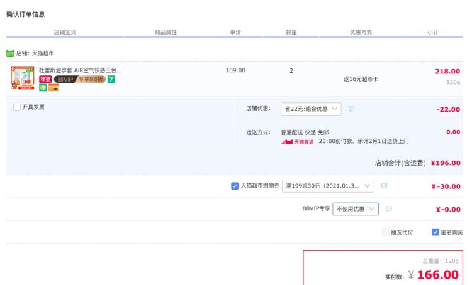The height and width of the screenshot is (285, 472).
Task: Click the 88VIP 专享9.5折 badge
Action: pyautogui.click(x=80, y=79)
